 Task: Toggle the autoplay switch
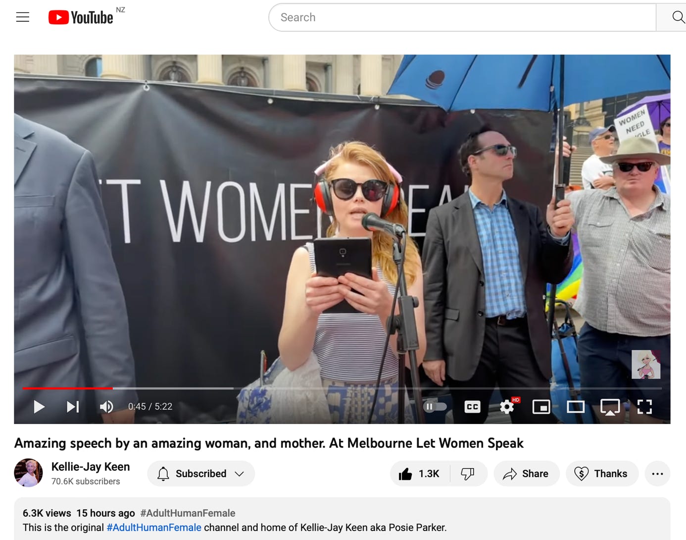pos(435,407)
